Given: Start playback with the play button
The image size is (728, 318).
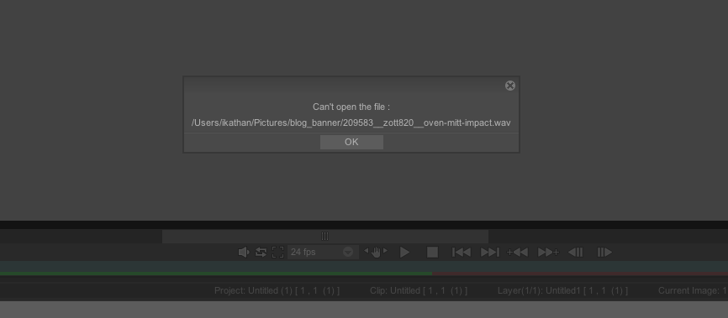Looking at the screenshot, I should click(x=405, y=253).
